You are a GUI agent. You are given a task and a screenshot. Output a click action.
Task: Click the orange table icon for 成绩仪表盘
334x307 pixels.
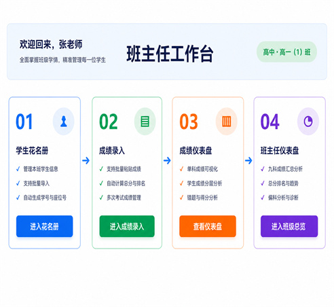pyautogui.click(x=226, y=122)
